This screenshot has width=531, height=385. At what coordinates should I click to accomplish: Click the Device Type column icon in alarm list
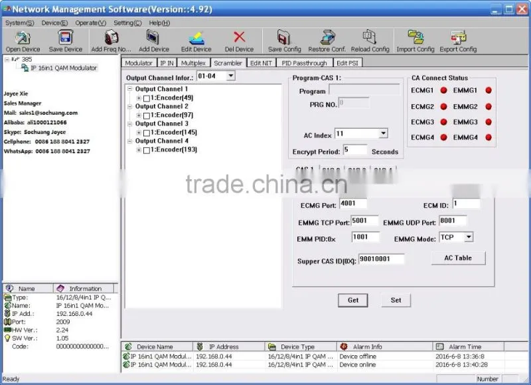(272, 346)
